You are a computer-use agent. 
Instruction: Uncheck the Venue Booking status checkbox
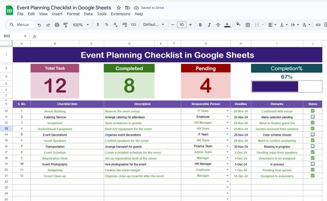coord(313,111)
